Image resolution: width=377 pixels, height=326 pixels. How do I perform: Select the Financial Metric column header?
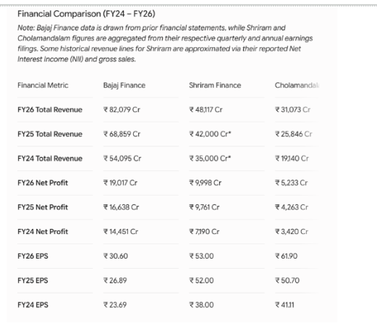(x=43, y=85)
